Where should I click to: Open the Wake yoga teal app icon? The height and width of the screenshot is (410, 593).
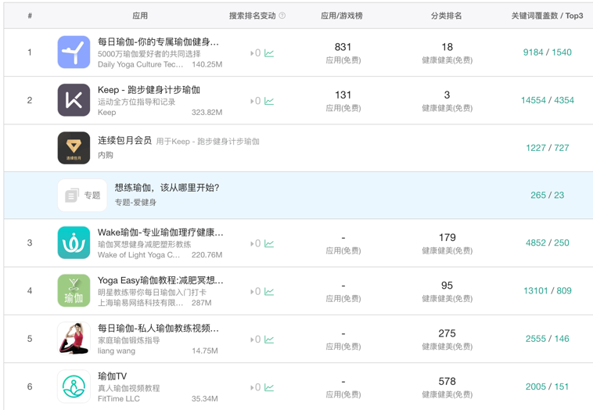(74, 243)
